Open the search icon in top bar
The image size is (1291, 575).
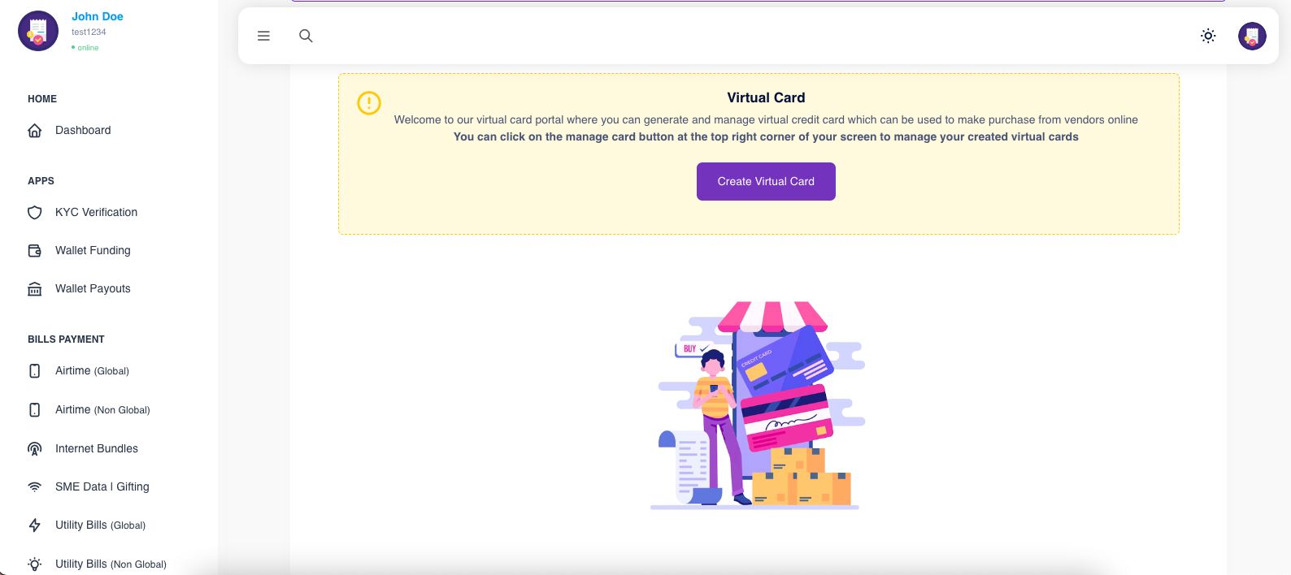pos(306,36)
